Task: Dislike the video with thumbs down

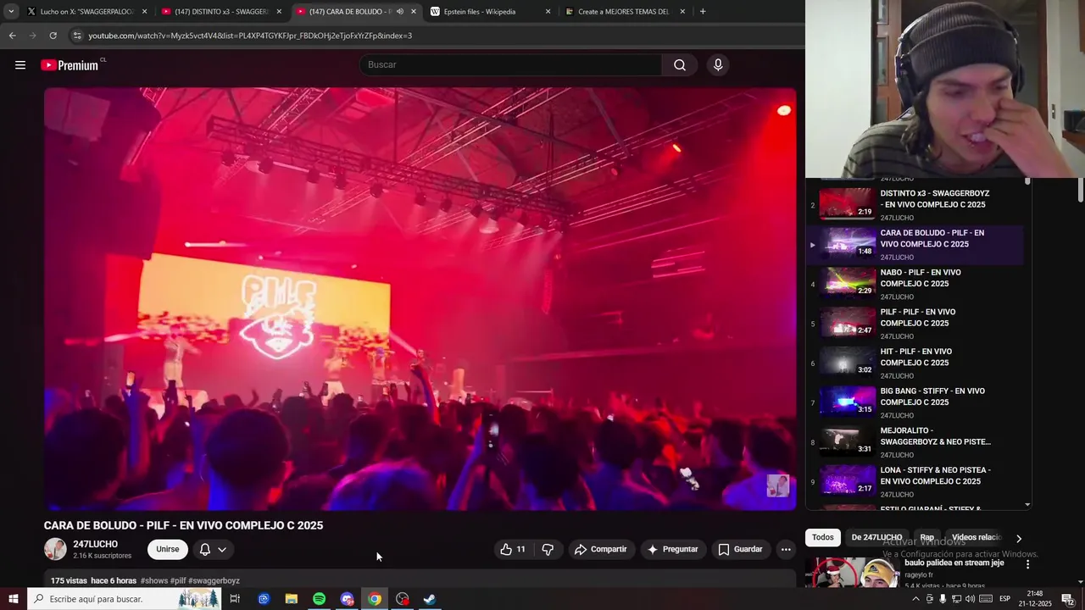Action: 548,549
